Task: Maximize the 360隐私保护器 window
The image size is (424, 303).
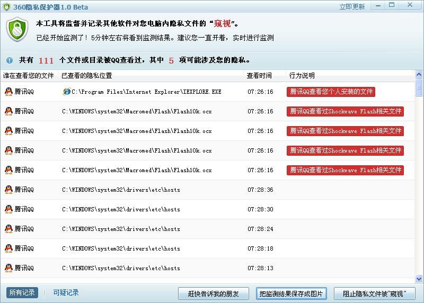Action: pos(392,5)
